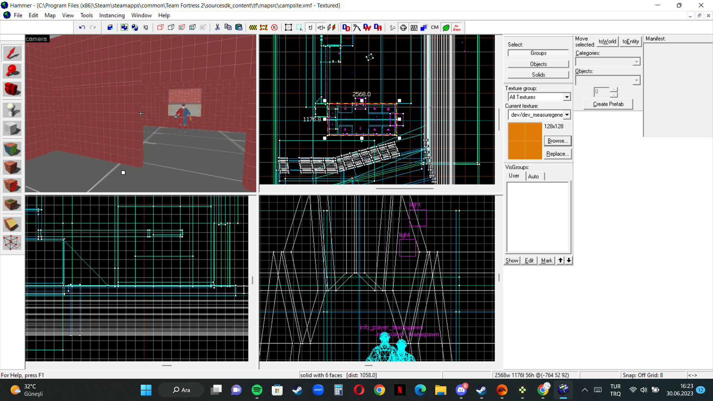The height and width of the screenshot is (401, 713).
Task: Toggle cordon state yellow striped button
Action: 253,27
